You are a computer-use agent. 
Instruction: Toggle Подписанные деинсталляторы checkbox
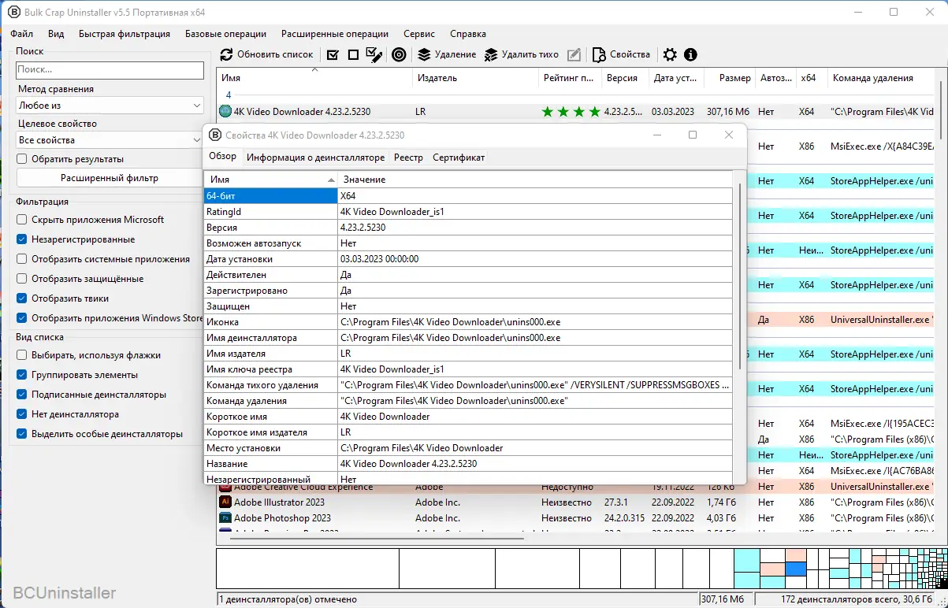coord(22,394)
